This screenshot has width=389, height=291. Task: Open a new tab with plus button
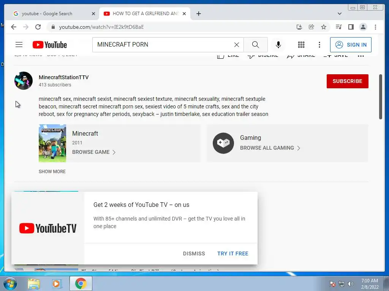point(198,14)
